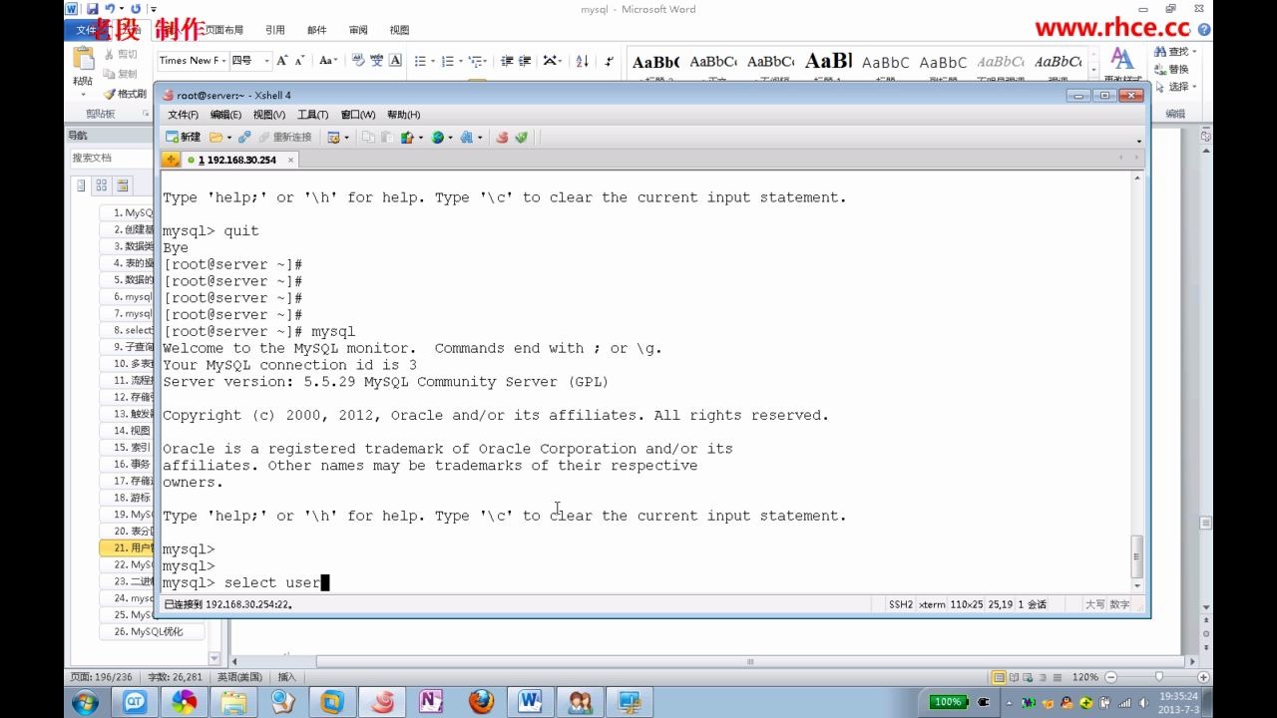Click the green Xftp icon in Xshell toolbar
This screenshot has height=718, width=1277.
[521, 137]
